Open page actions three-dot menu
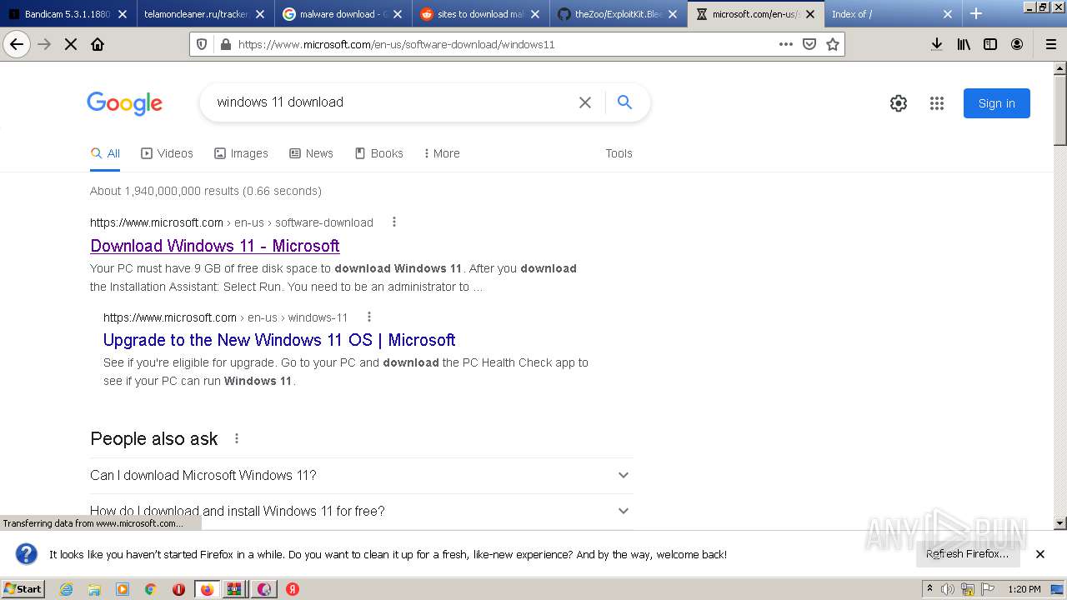Image resolution: width=1067 pixels, height=600 pixels. click(785, 44)
